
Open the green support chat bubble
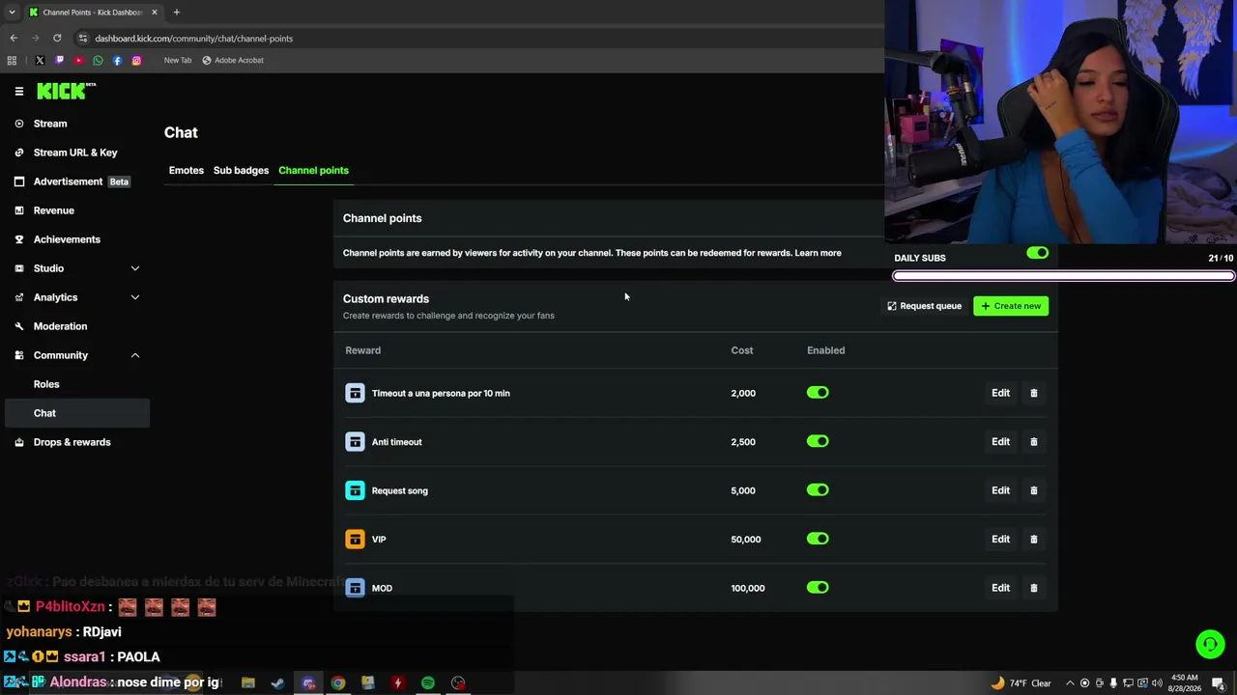point(1210,644)
